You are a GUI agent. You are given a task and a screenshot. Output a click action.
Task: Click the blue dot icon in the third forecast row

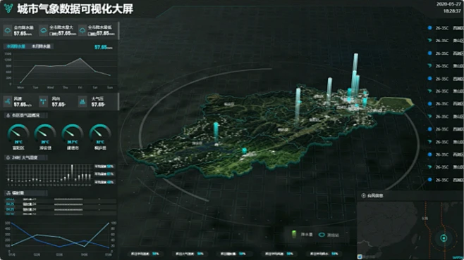click(x=429, y=53)
